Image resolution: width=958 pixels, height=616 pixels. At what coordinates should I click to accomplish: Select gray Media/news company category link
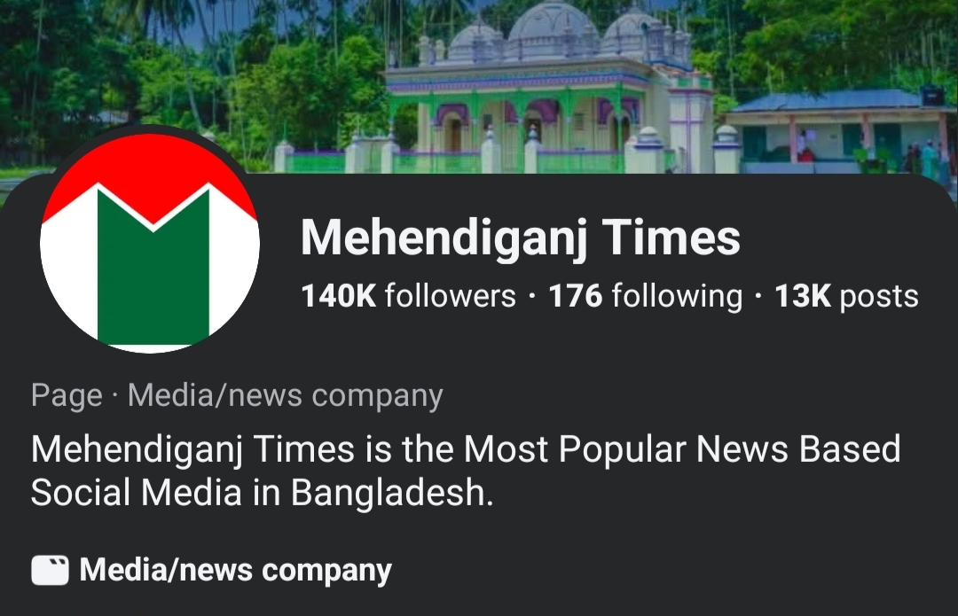285,396
